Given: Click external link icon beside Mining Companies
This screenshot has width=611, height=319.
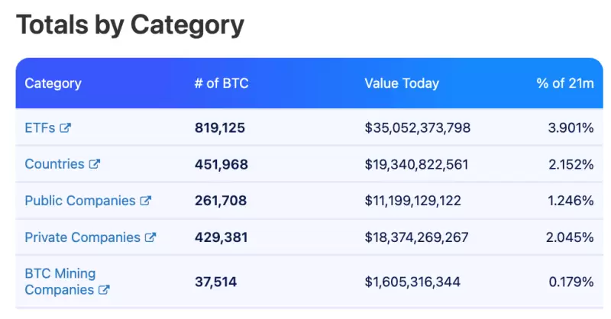Looking at the screenshot, I should (x=105, y=290).
